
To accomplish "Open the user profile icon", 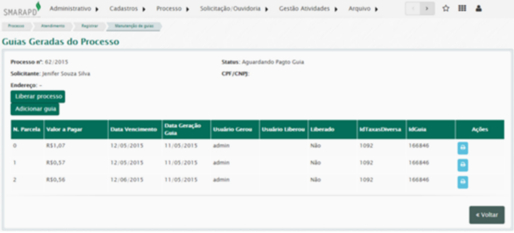I will click(479, 9).
